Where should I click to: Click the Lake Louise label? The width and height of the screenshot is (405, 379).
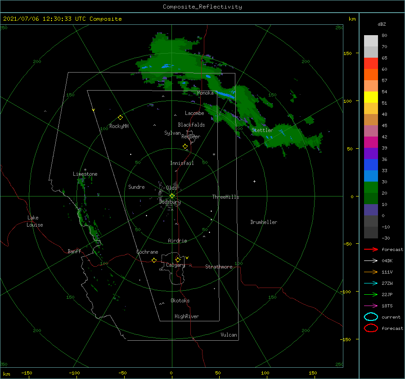point(35,221)
